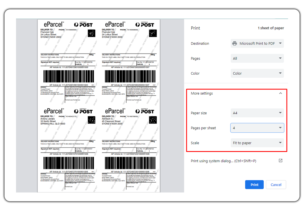305x210 pixels.
Task: Collapse the More settings section
Action: point(281,93)
